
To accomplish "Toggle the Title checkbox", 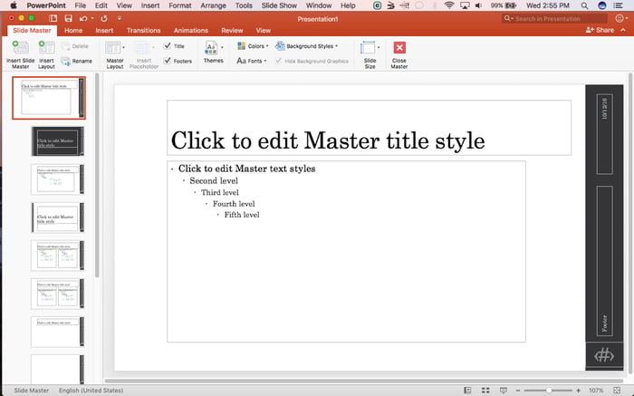I will click(168, 45).
